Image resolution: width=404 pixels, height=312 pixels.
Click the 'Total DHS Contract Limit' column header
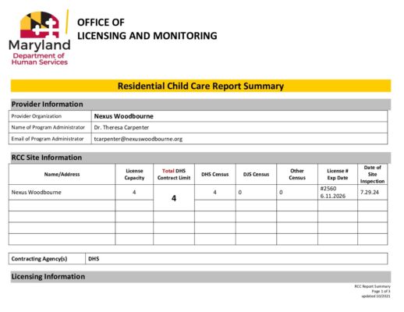pos(174,174)
